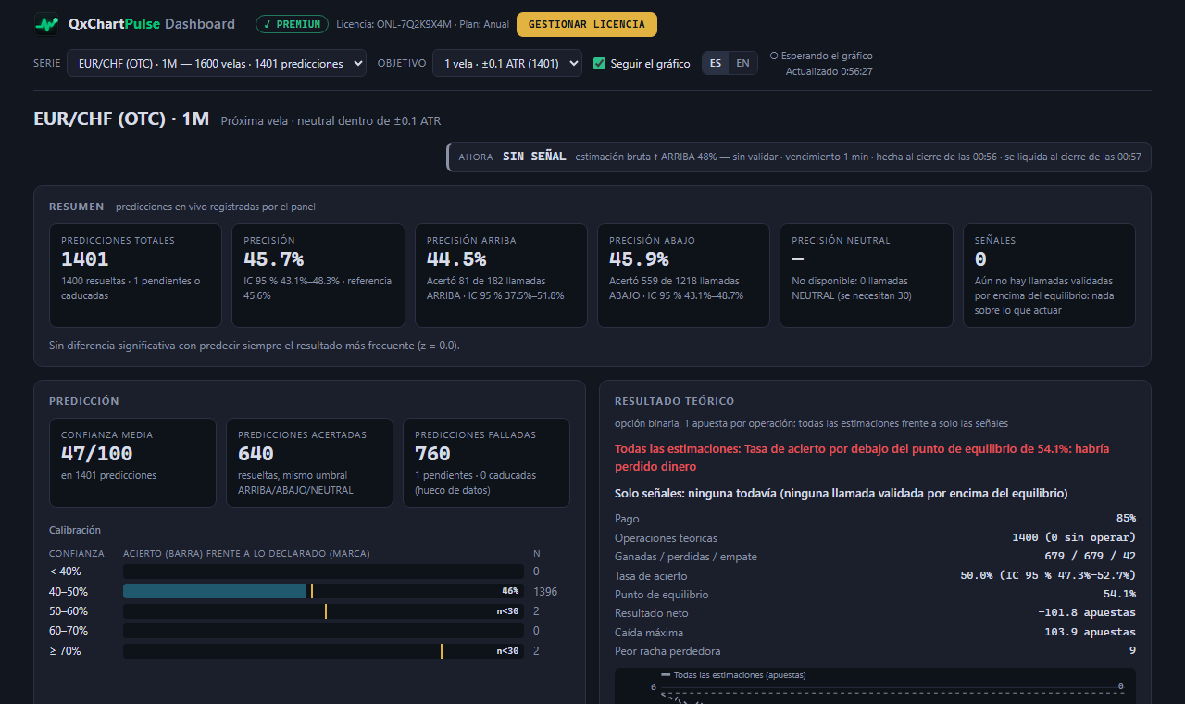The width and height of the screenshot is (1185, 704).
Task: Switch language to ES
Action: (x=716, y=63)
